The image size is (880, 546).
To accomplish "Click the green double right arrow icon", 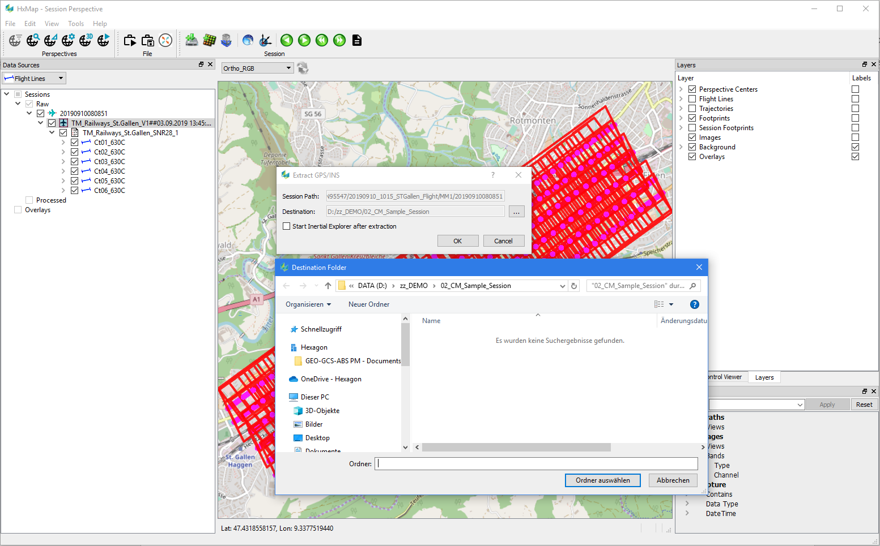I will click(339, 40).
